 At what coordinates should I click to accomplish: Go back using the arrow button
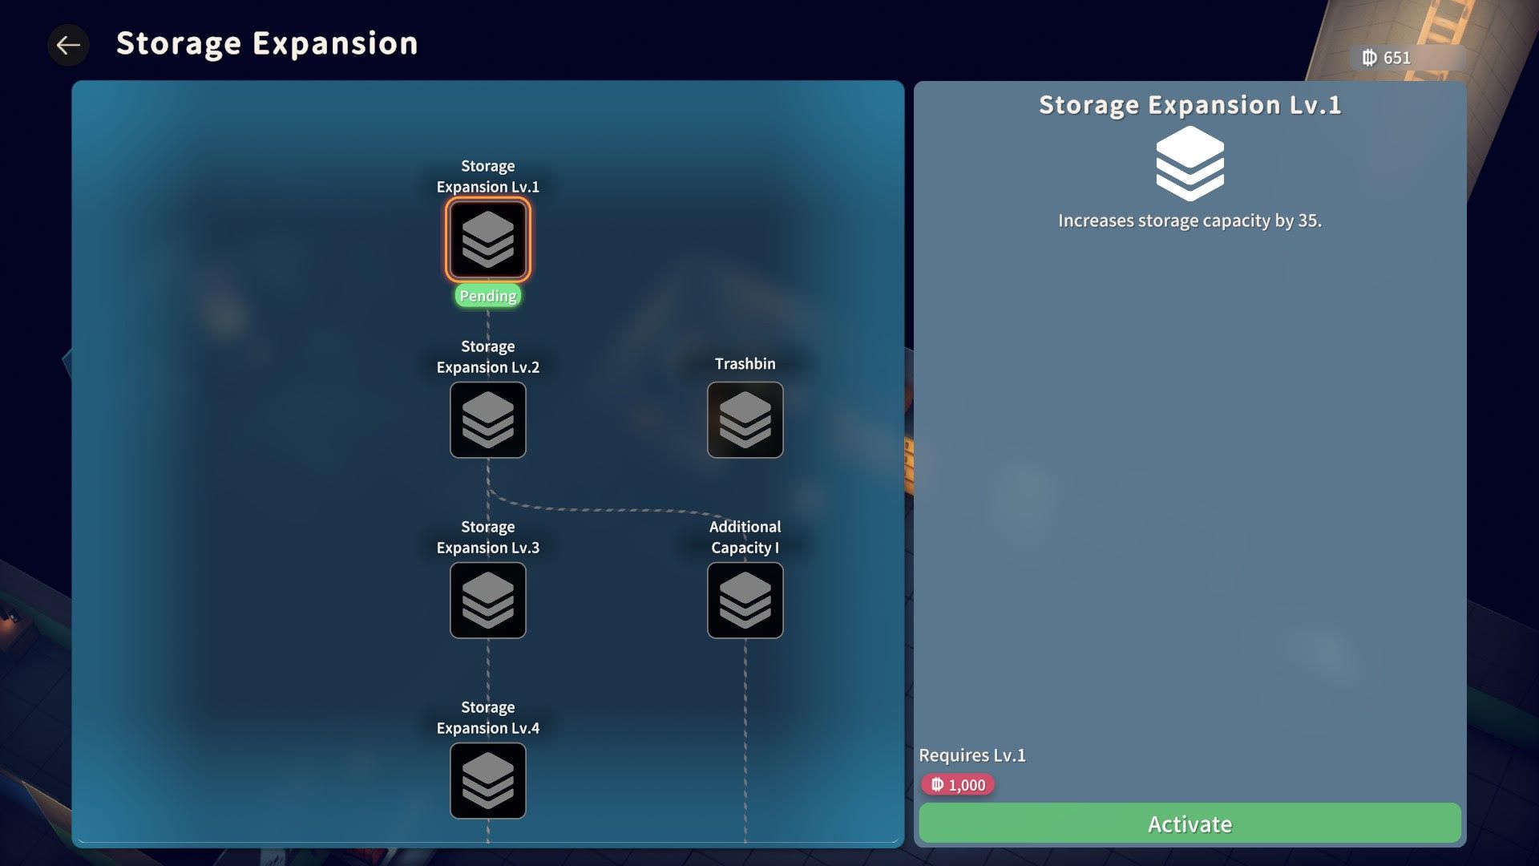tap(68, 45)
